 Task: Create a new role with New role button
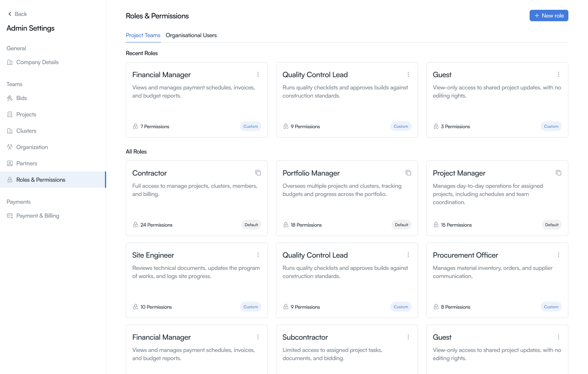pyautogui.click(x=549, y=16)
